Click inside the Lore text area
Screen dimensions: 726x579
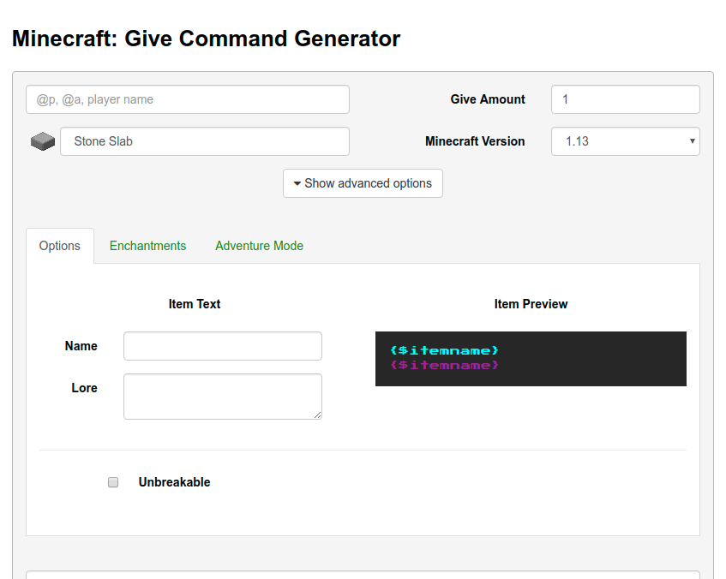[222, 396]
